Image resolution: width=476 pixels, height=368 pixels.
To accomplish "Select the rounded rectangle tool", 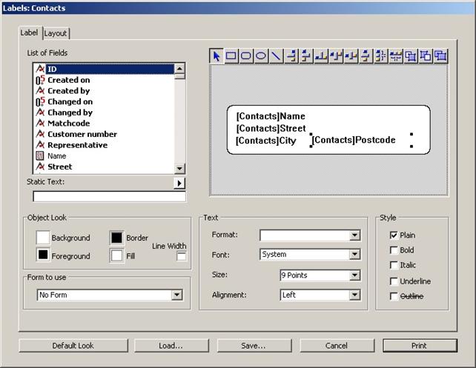I will point(246,56).
